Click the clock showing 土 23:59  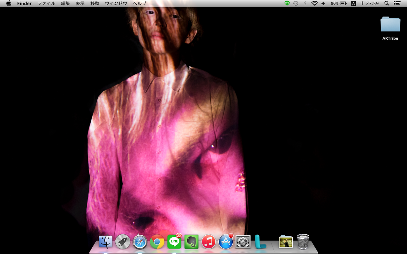(369, 3)
